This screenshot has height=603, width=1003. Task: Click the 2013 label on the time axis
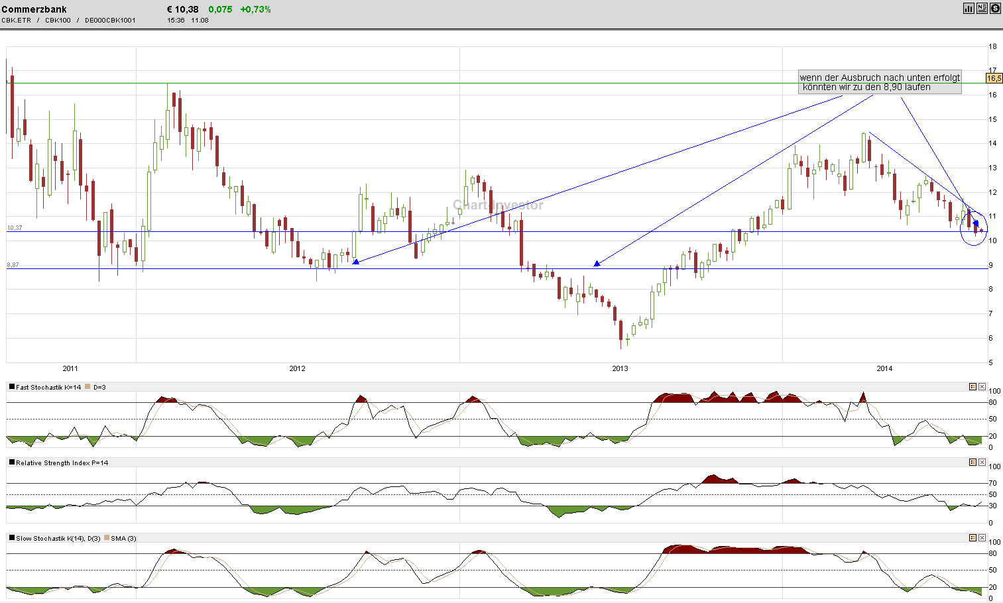click(619, 368)
